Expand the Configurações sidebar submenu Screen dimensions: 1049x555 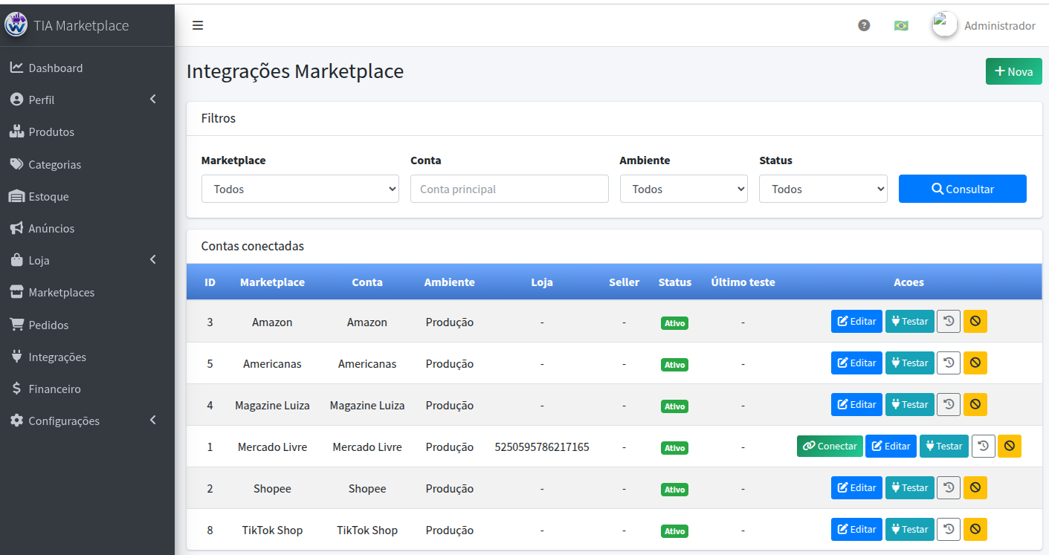coord(87,421)
